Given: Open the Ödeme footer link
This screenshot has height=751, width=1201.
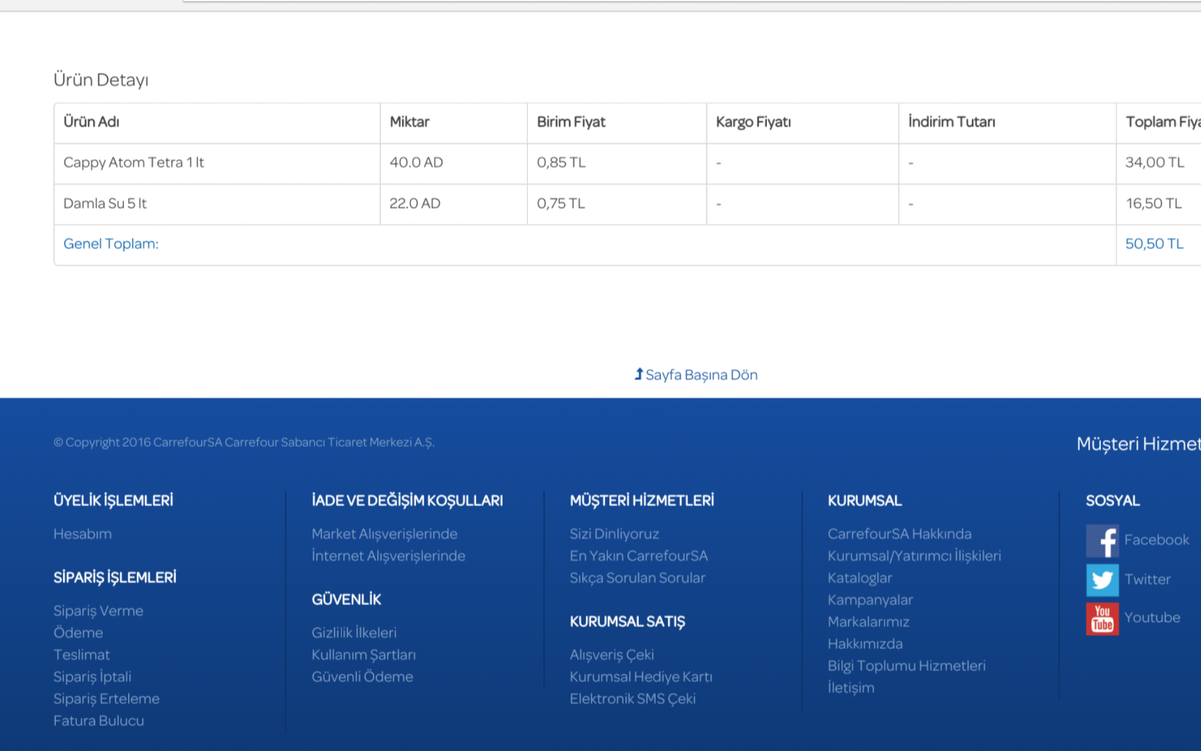Looking at the screenshot, I should click(x=78, y=633).
